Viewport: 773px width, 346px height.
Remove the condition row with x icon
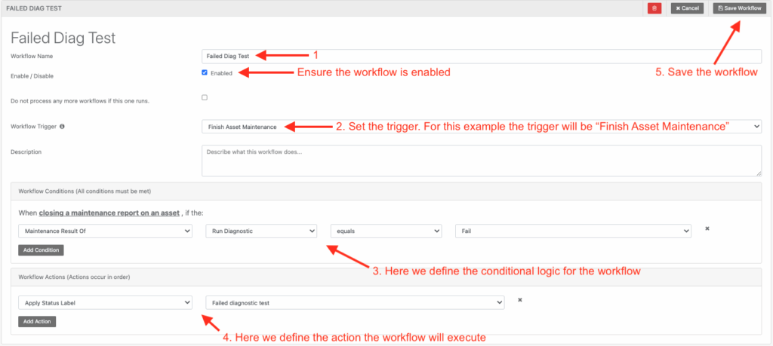tap(707, 229)
